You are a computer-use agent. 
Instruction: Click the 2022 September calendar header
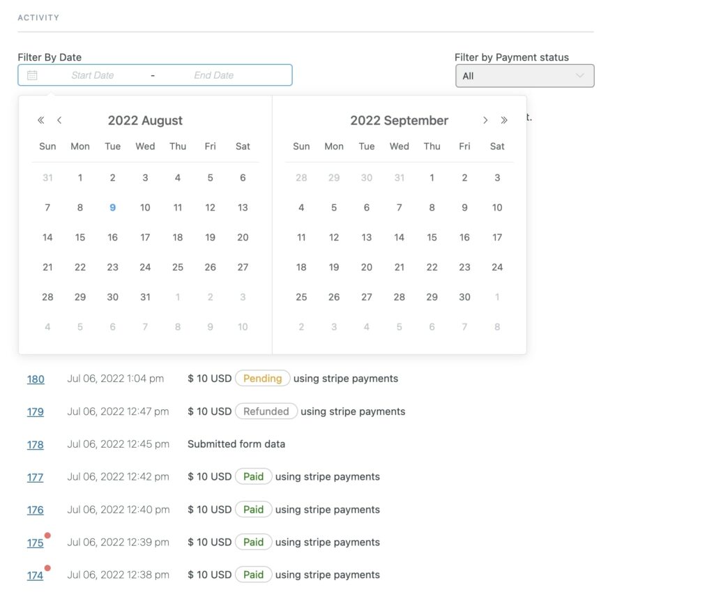tap(399, 120)
